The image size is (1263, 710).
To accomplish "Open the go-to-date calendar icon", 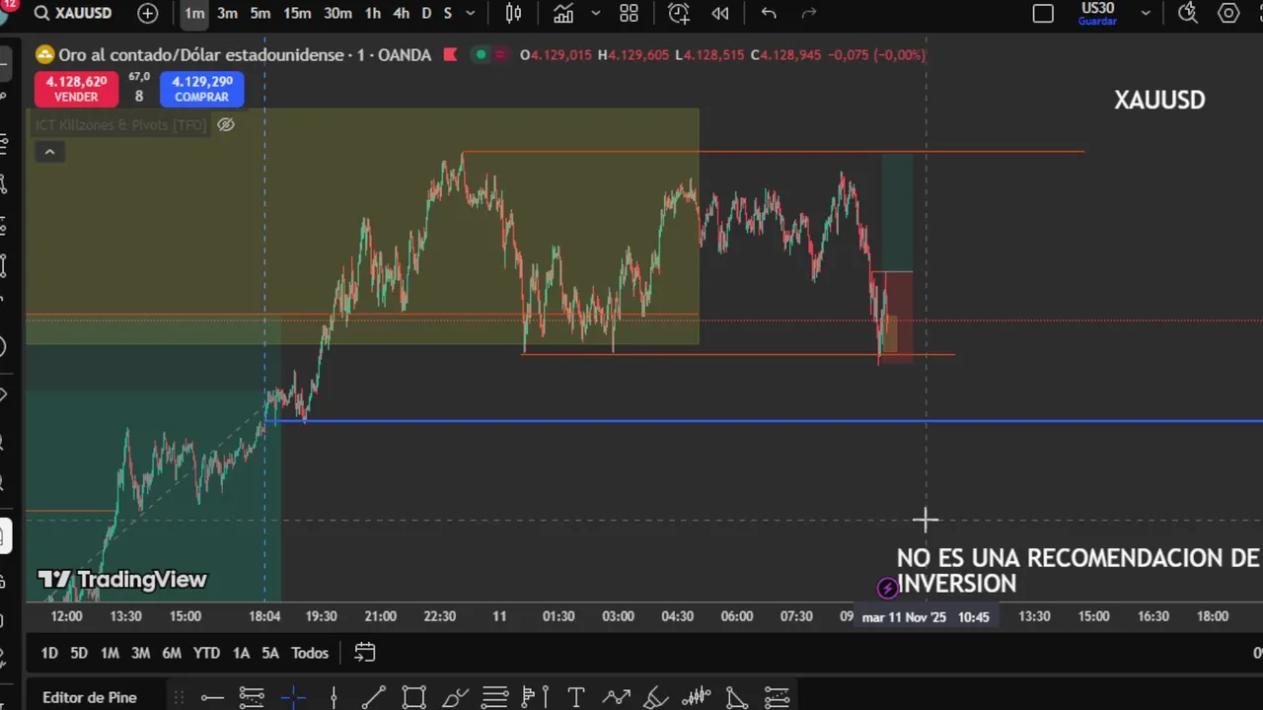I will [365, 653].
